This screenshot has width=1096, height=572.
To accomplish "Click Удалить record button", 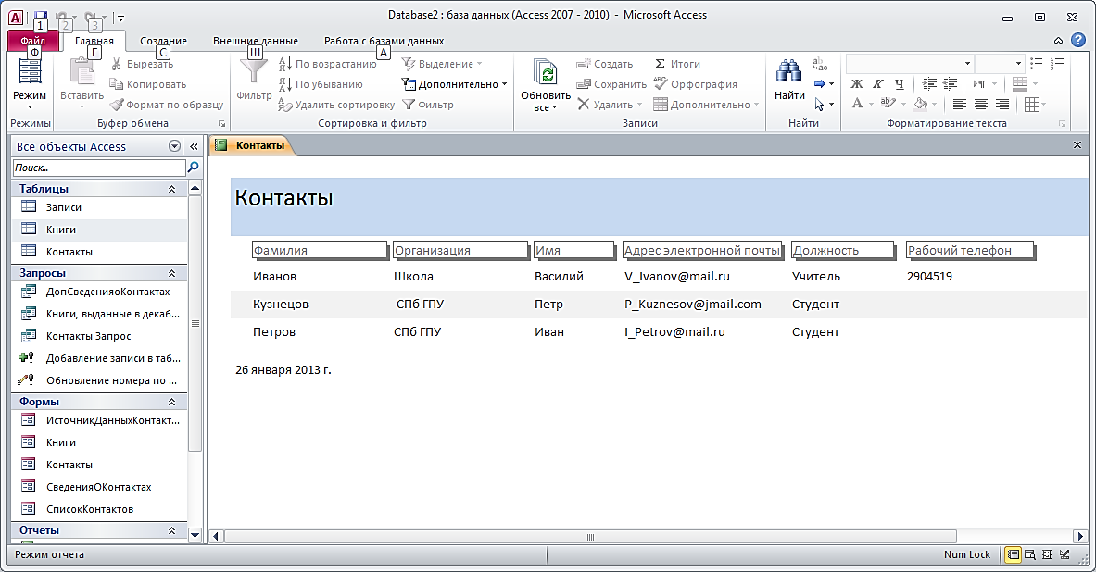I will click(610, 104).
